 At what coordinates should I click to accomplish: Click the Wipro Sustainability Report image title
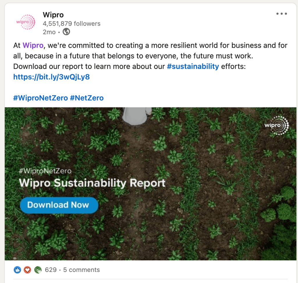click(x=92, y=183)
